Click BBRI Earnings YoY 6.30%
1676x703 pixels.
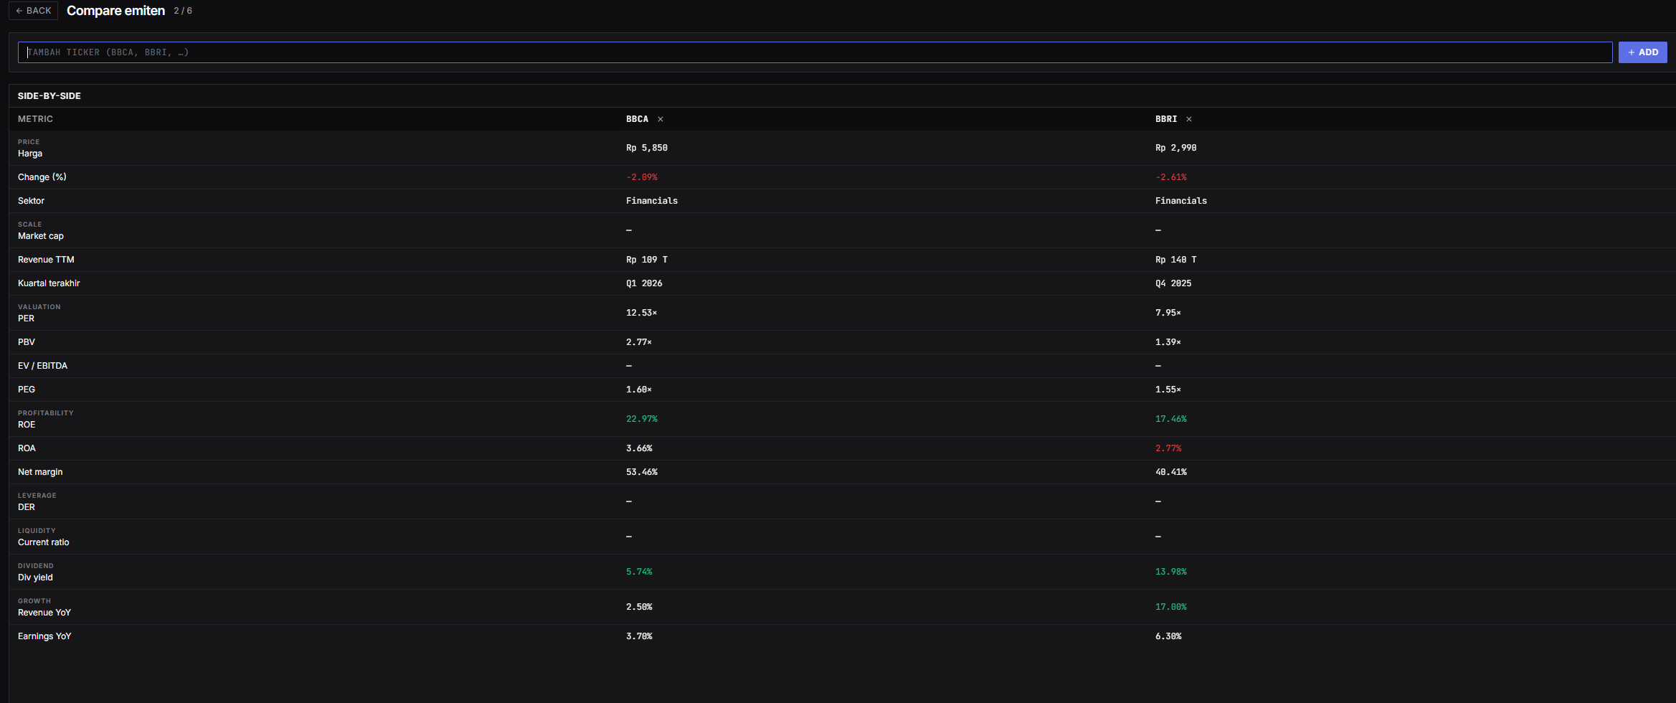[1168, 636]
